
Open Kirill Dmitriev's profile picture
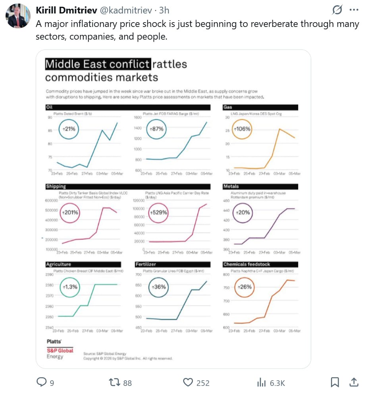(18, 16)
